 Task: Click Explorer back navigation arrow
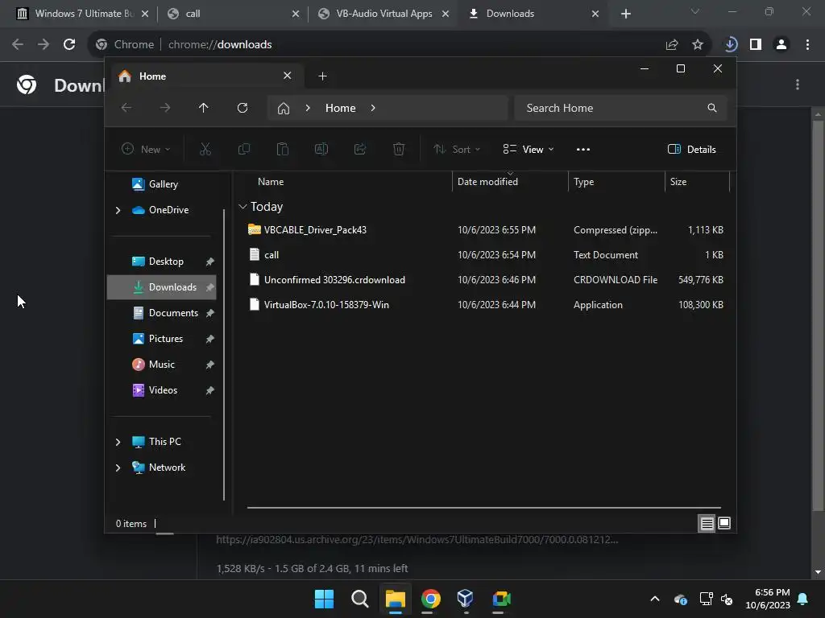(126, 108)
